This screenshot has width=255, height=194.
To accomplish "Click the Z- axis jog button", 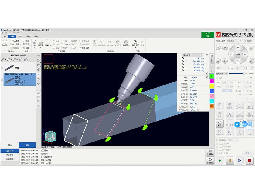I will [251, 61].
